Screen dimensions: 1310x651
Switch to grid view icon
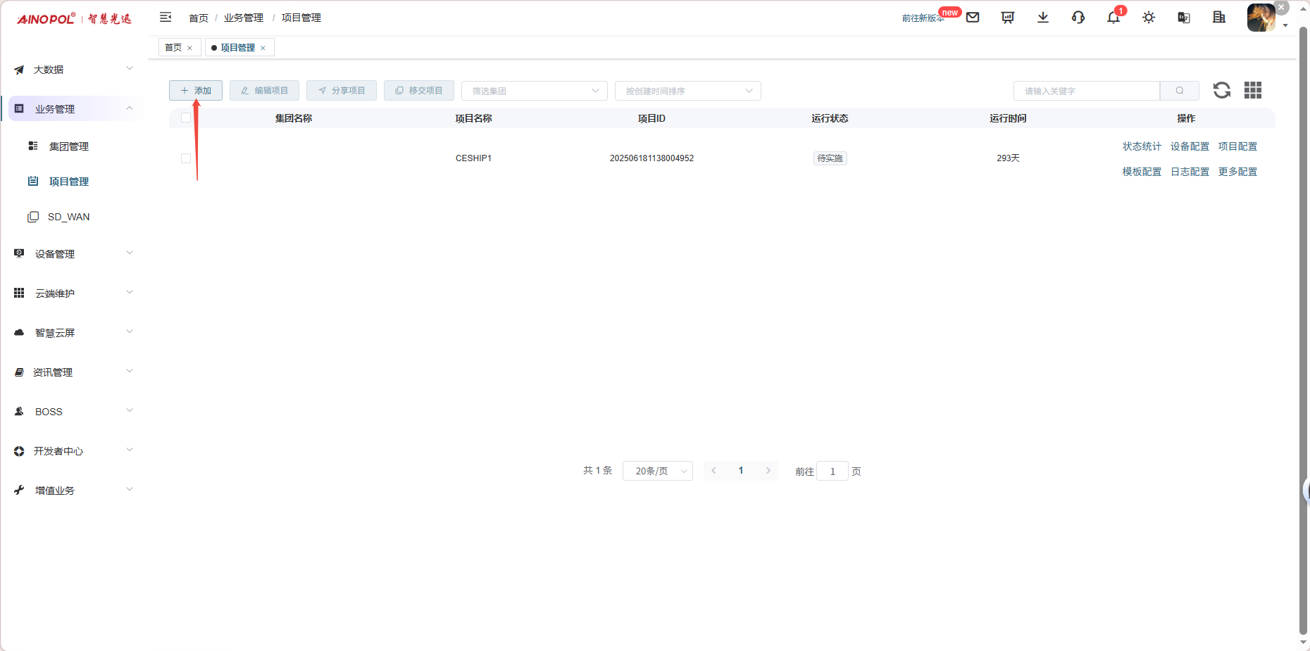tap(1253, 90)
